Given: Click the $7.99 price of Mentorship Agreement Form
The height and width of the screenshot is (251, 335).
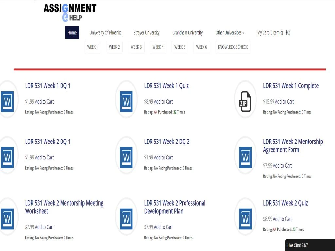Looking at the screenshot, I should [x=268, y=166].
